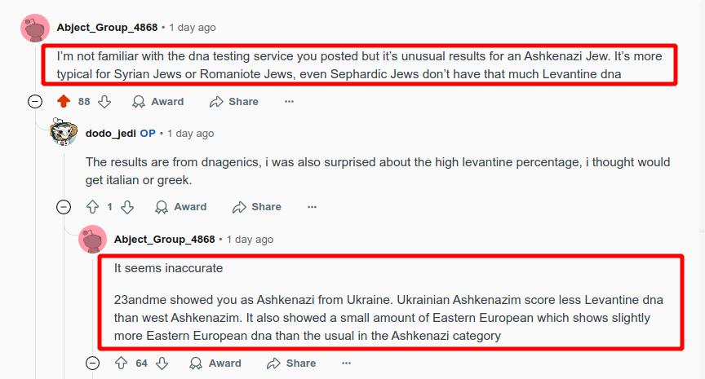705x379 pixels.
Task: Downvote the 64-point 23andme reply
Action: point(162,364)
